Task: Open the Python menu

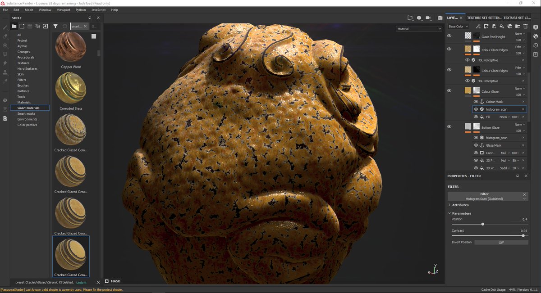Action: point(81,9)
